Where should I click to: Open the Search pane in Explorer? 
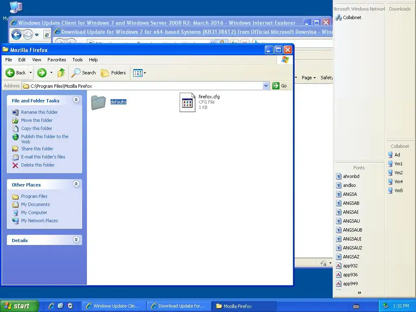click(x=83, y=73)
